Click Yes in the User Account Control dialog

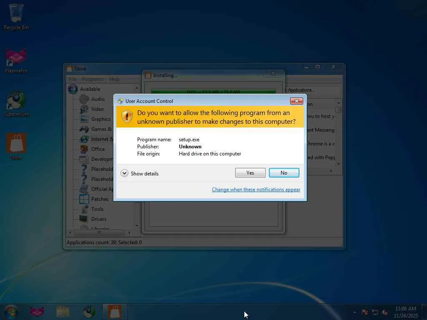[x=250, y=173]
